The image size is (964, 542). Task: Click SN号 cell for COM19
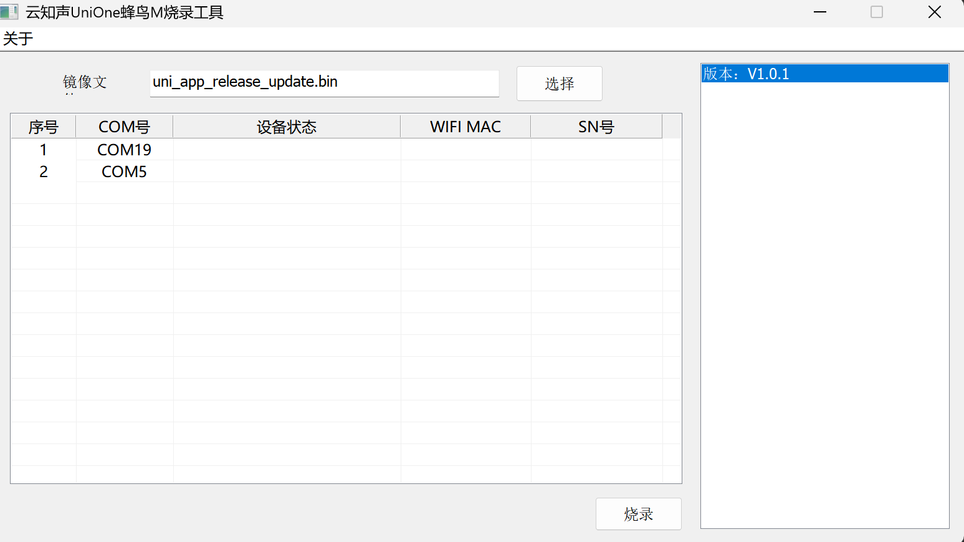pos(596,150)
